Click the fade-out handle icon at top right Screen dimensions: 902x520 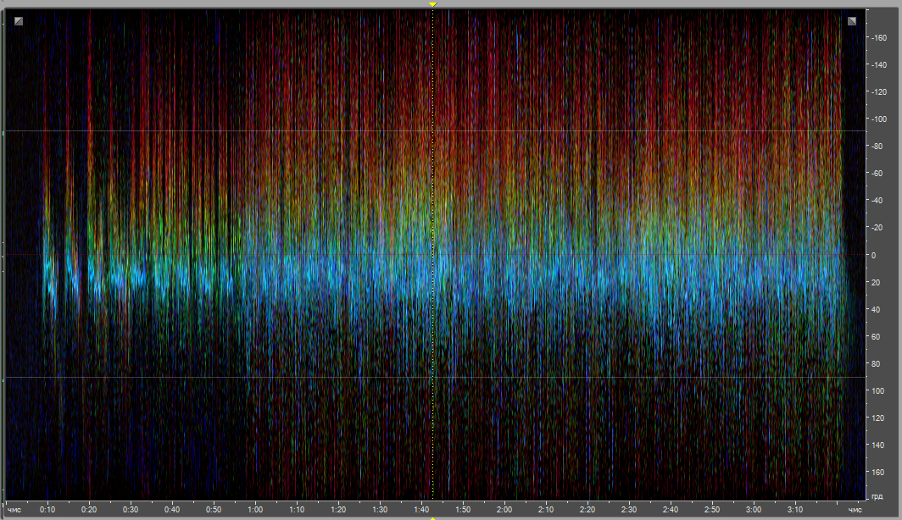coord(852,21)
